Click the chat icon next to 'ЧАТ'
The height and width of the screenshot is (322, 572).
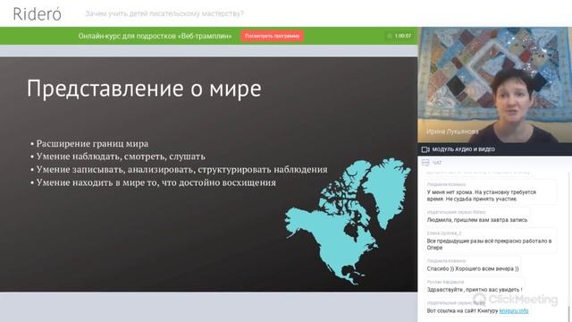click(x=425, y=163)
